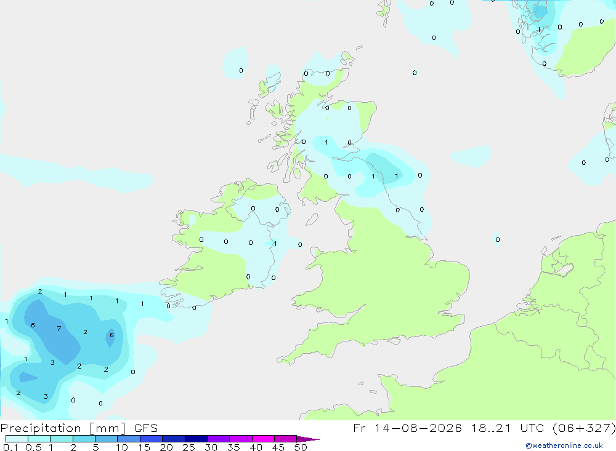
Task: Select the legend swatch between 0.5 and 1
Action: coord(39,439)
